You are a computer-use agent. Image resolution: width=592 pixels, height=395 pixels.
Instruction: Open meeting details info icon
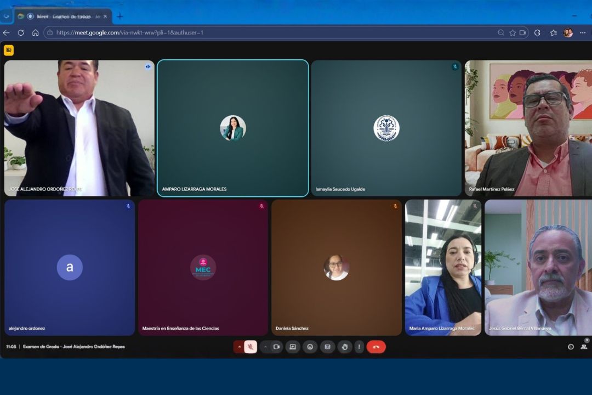[571, 347]
